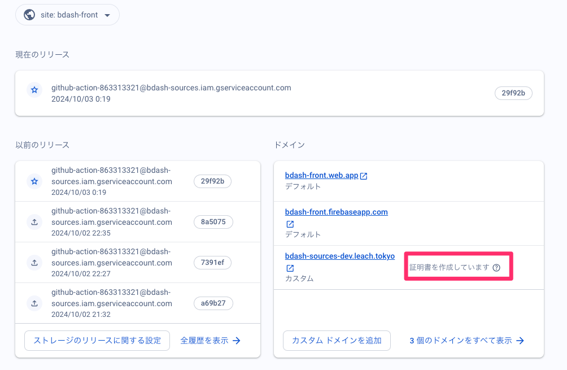Viewport: 567px width, 370px height.
Task: Click the star icon on the current release
Action: point(34,90)
